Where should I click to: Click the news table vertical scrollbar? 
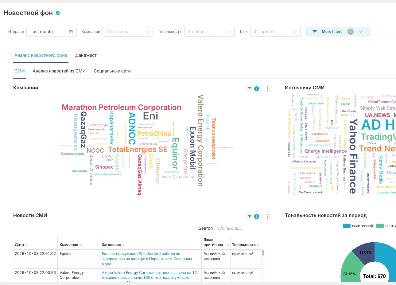click(263, 253)
